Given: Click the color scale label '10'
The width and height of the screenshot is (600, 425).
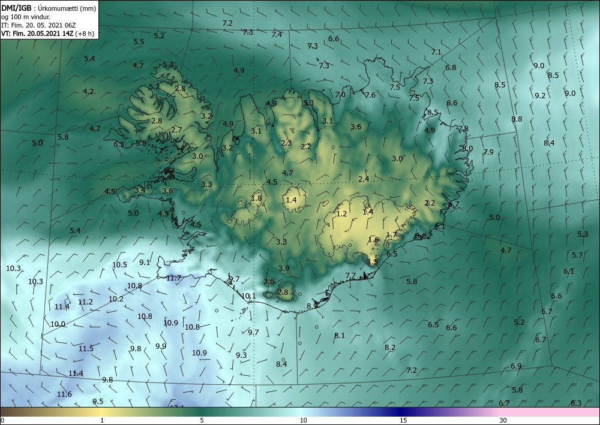Looking at the screenshot, I should [x=303, y=420].
